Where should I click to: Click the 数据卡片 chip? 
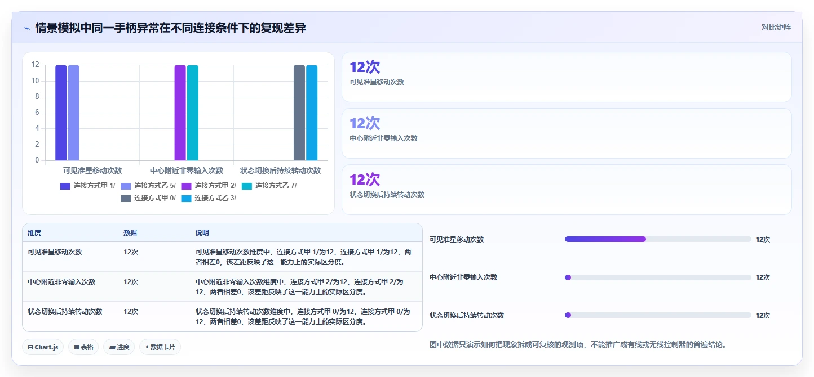point(160,347)
